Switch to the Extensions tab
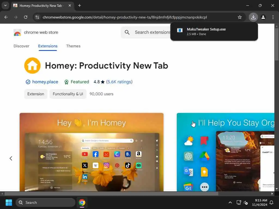This screenshot has width=279, height=209. [48, 46]
